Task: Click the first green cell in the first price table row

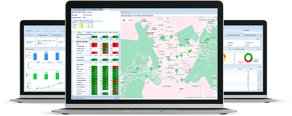Action: pyautogui.click(x=94, y=37)
